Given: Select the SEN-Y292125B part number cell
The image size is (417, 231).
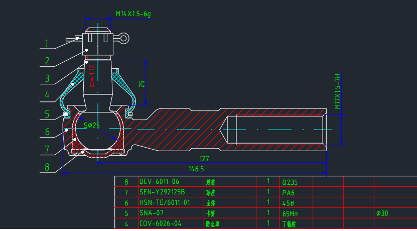Looking at the screenshot, I should point(171,192).
